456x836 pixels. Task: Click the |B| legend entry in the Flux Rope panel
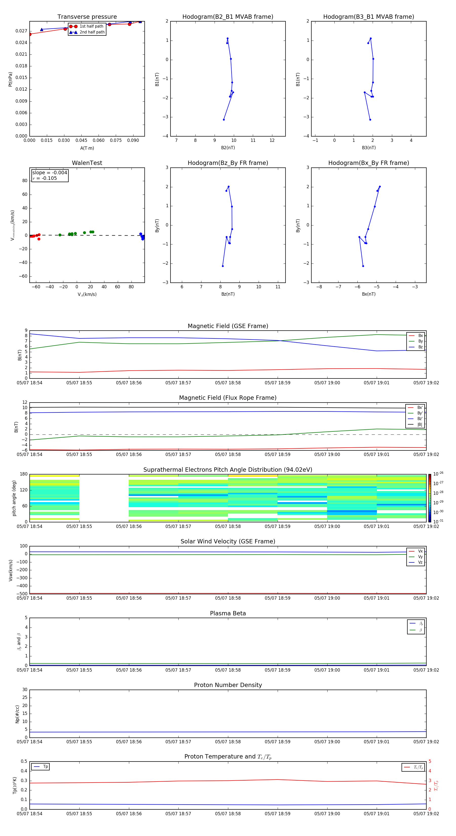click(x=415, y=425)
